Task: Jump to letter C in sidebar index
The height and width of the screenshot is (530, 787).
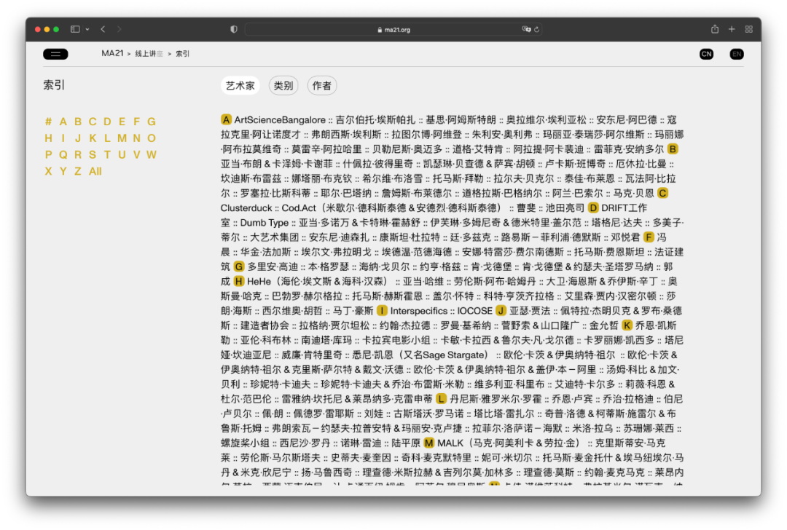Action: click(x=93, y=122)
